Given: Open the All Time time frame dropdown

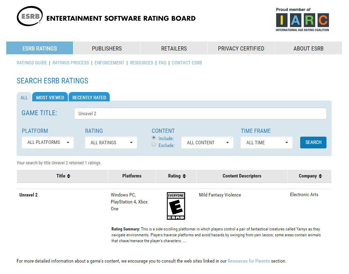Looking at the screenshot, I should pyautogui.click(x=267, y=143).
